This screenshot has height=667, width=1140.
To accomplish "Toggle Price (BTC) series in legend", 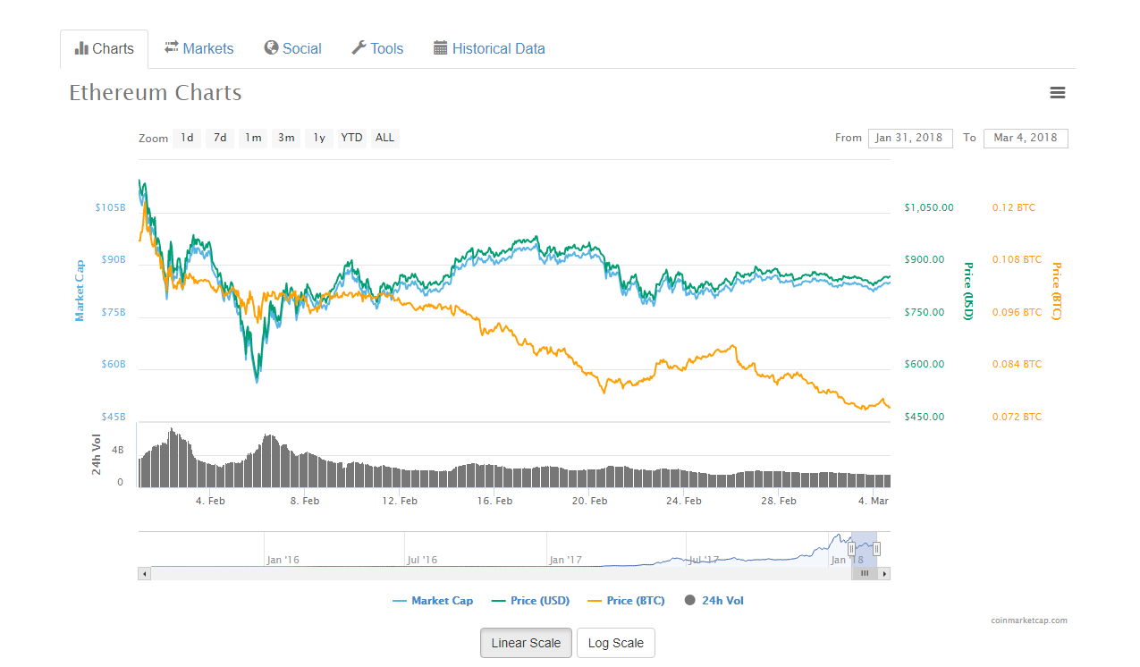I will [x=626, y=601].
